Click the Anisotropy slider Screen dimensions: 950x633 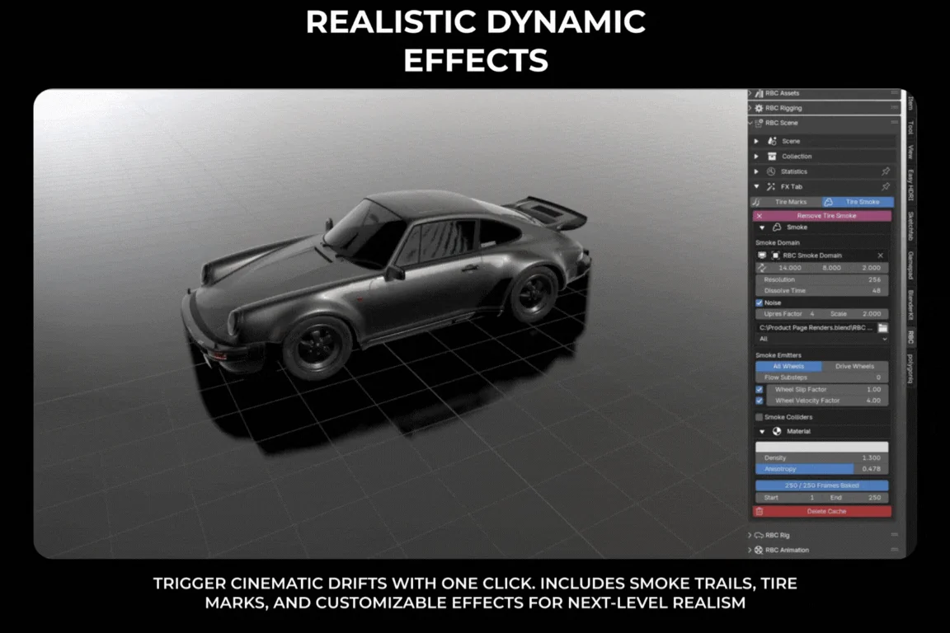(821, 469)
